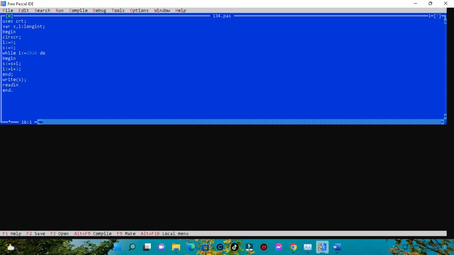Click the 16:1 cursor position indicator
The image size is (454, 255).
point(27,122)
